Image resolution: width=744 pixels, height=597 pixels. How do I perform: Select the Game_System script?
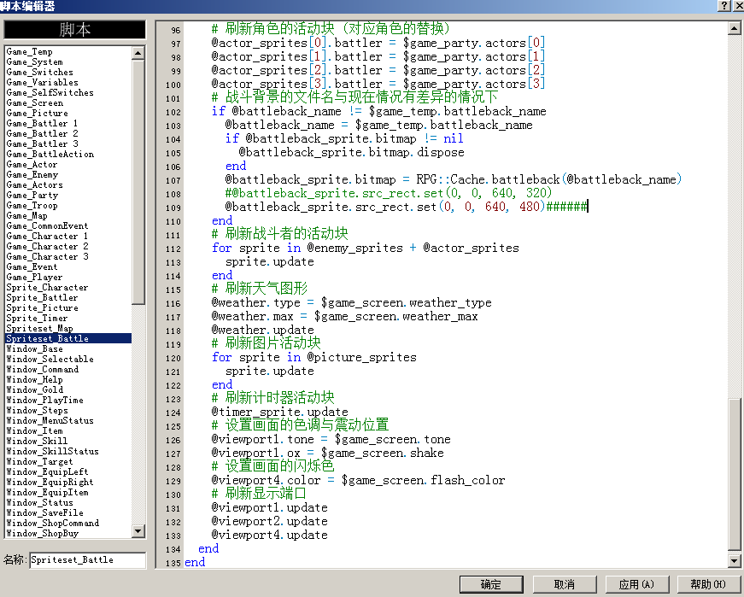pos(35,62)
